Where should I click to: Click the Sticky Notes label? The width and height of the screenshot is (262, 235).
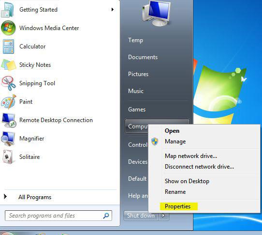pos(35,65)
